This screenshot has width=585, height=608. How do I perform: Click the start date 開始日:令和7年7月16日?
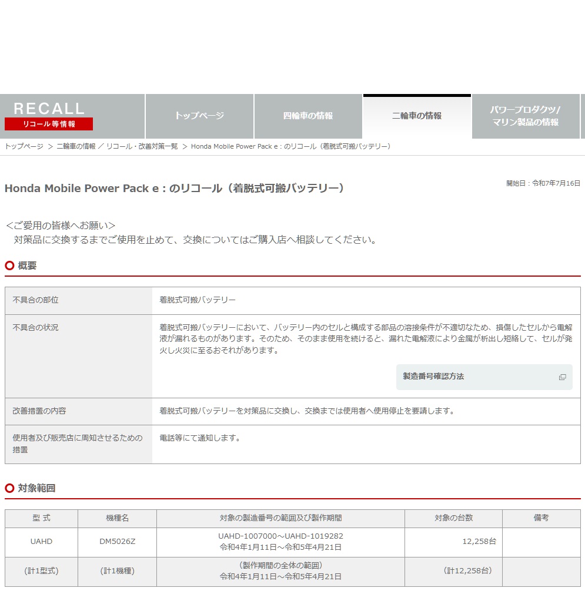coord(543,183)
